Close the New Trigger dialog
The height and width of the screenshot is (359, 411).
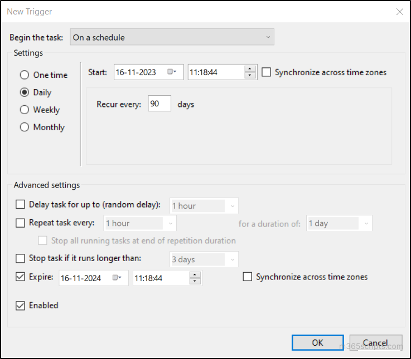tap(399, 11)
